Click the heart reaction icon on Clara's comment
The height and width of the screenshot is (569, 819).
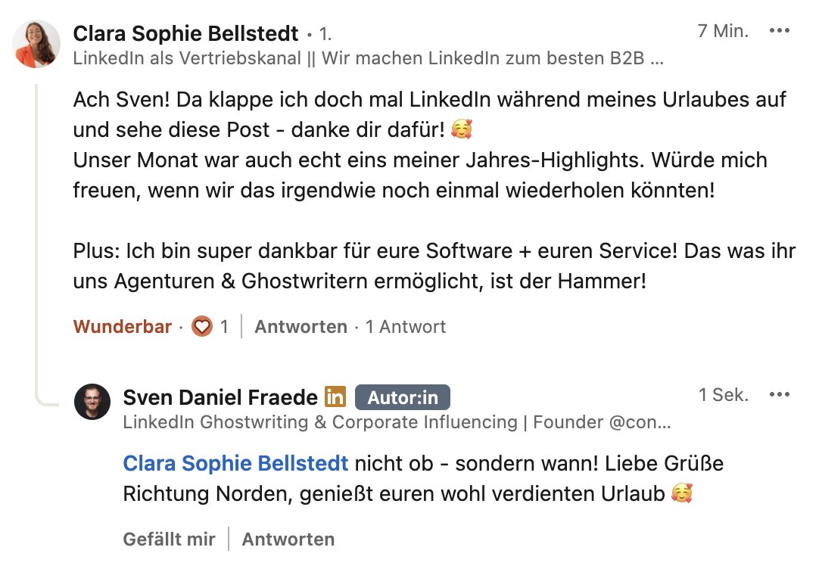click(x=201, y=327)
